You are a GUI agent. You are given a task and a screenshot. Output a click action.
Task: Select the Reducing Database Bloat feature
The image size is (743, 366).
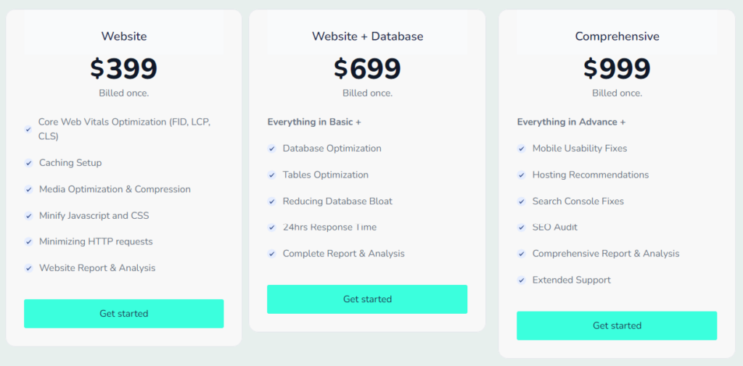(x=337, y=201)
